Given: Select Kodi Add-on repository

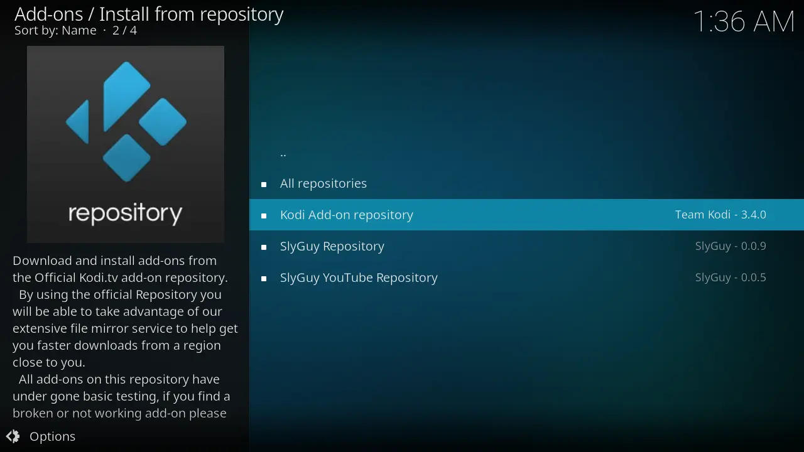Looking at the screenshot, I should tap(526, 215).
